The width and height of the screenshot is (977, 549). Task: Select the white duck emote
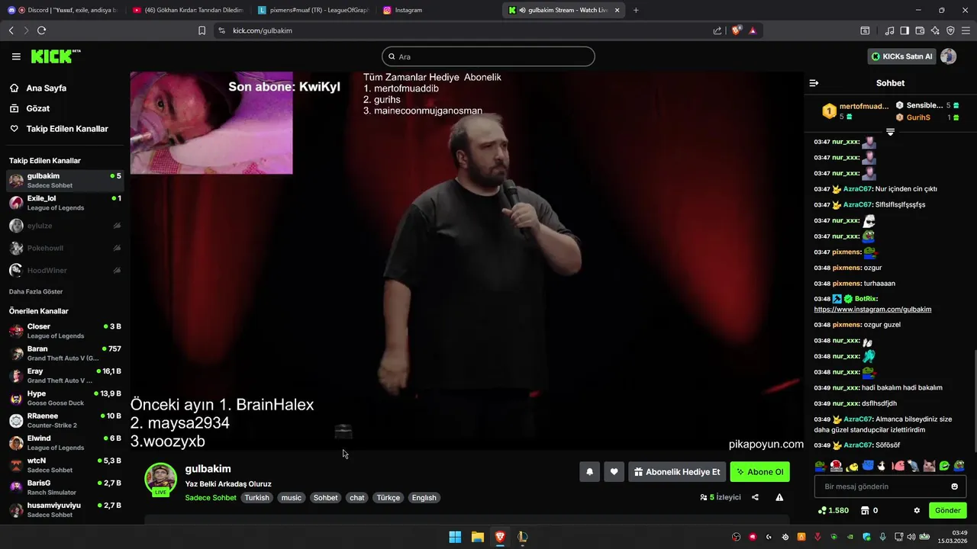coord(881,466)
